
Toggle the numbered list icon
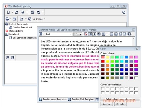[111, 34]
